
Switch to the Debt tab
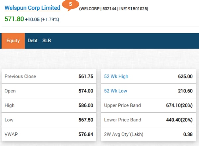pos(33,41)
